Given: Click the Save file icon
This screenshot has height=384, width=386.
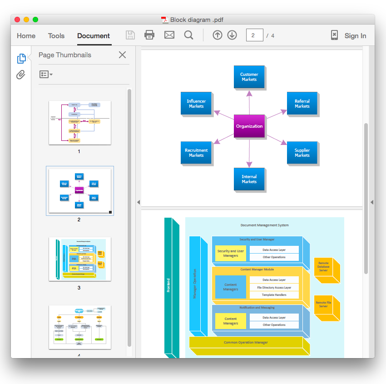Looking at the screenshot, I should click(130, 35).
